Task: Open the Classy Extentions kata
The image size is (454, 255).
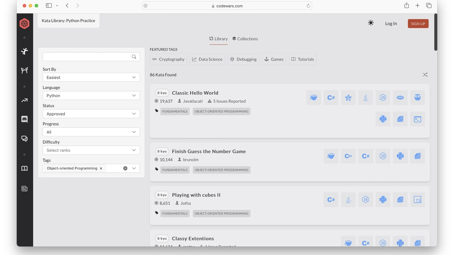Action: 193,239
